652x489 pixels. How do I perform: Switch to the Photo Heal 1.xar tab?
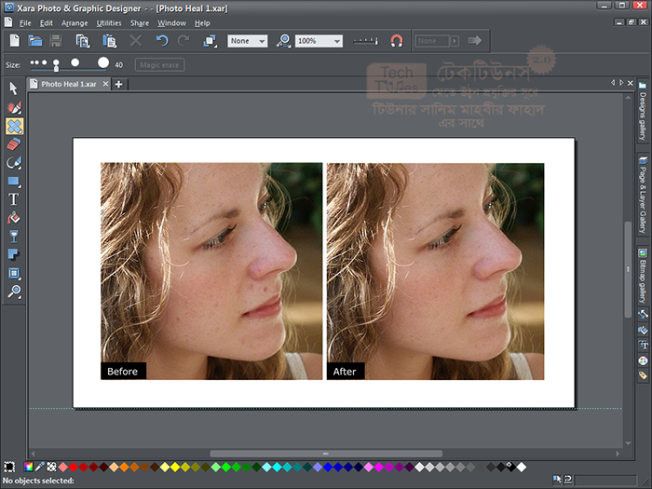[69, 84]
